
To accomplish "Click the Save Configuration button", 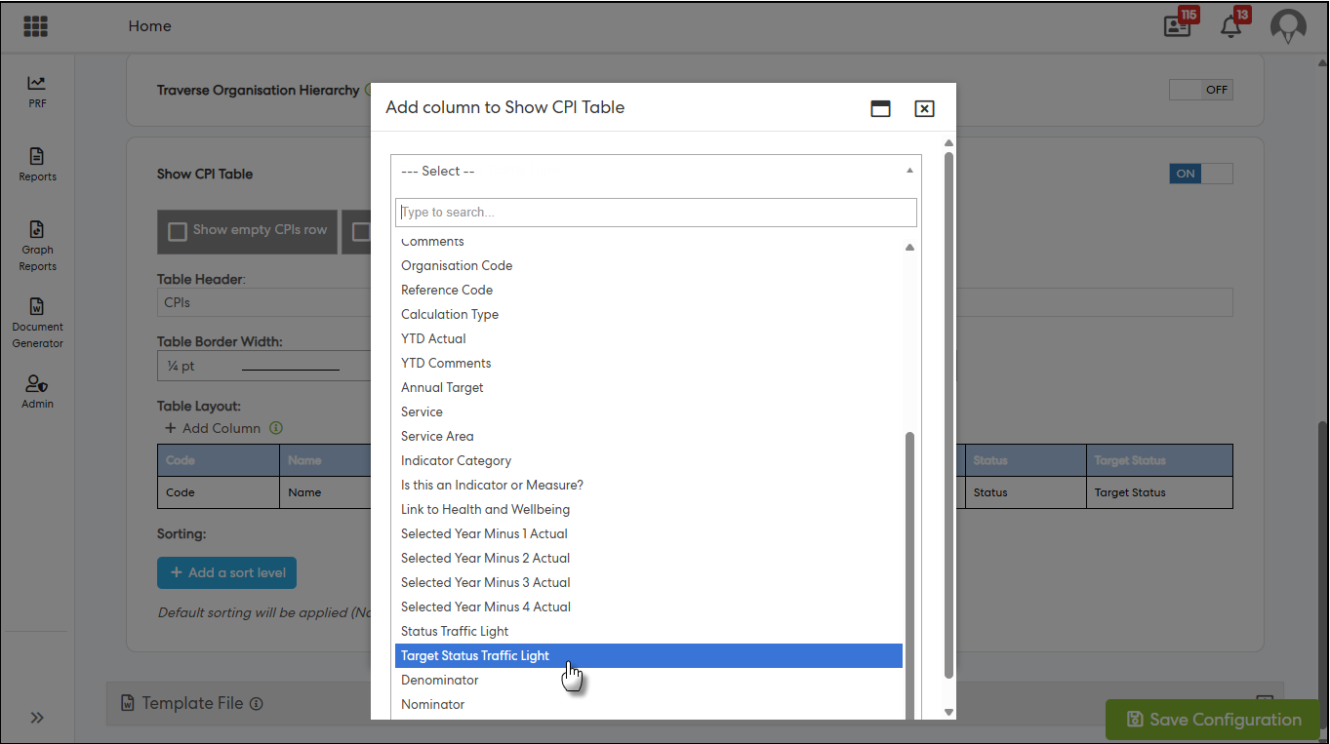I will click(x=1215, y=720).
